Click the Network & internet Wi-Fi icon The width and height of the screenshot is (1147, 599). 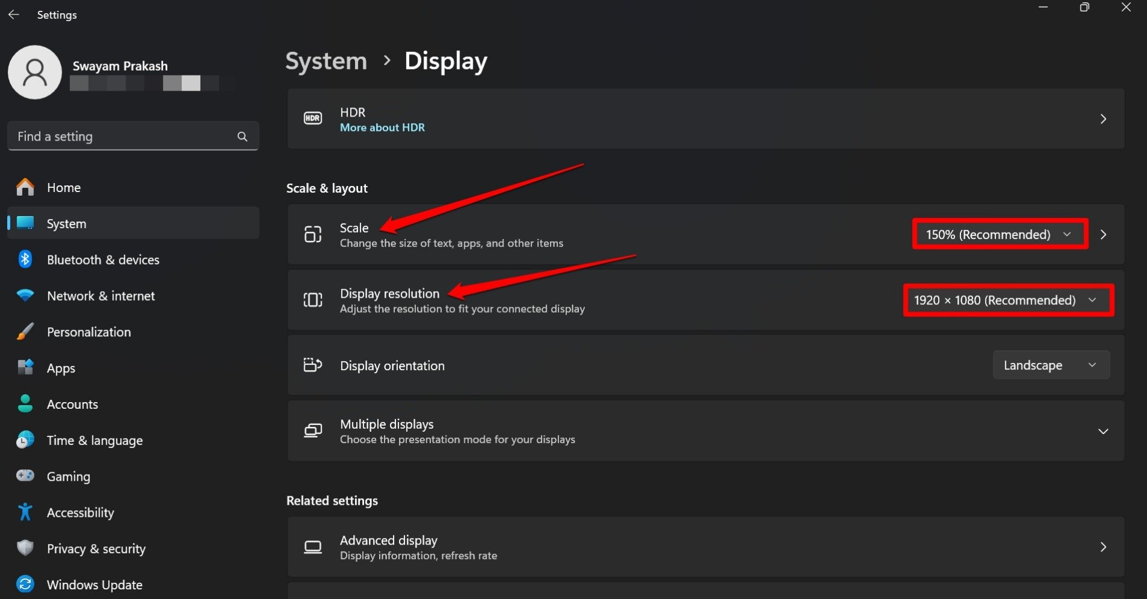click(25, 296)
